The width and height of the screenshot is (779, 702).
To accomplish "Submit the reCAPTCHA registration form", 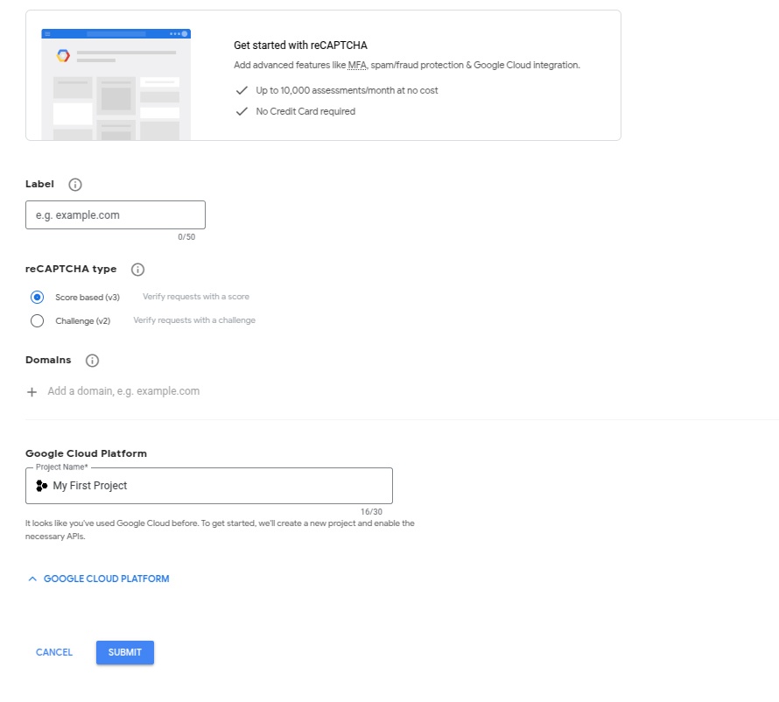I will [x=125, y=652].
